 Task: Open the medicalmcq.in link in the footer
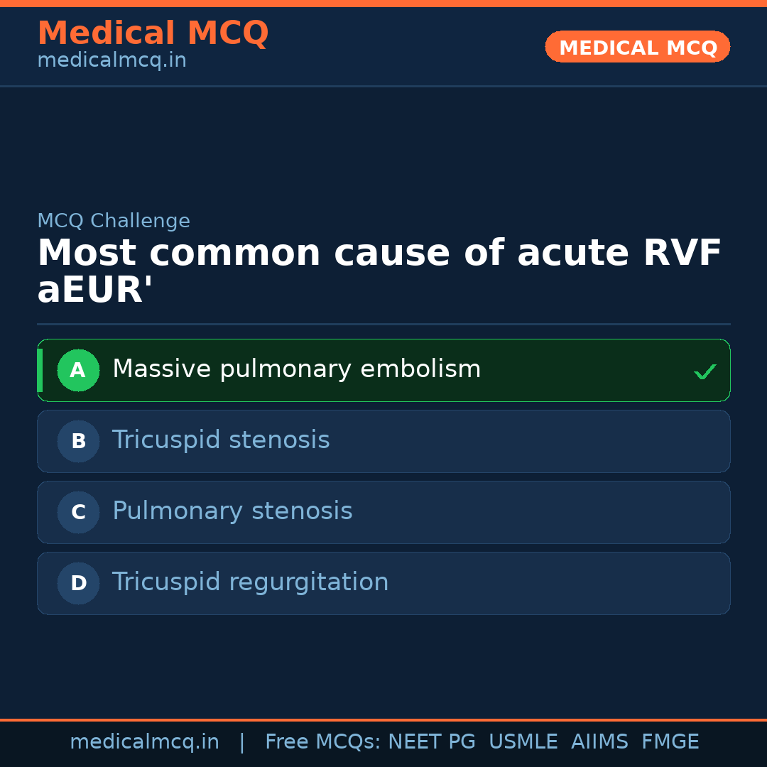tap(144, 742)
